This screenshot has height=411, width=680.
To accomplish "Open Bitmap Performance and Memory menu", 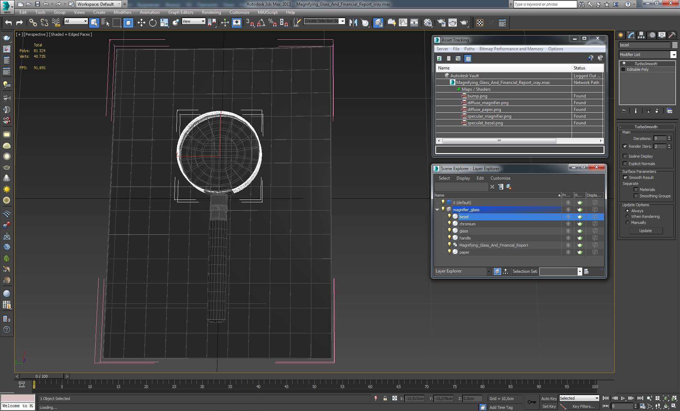I will pos(511,49).
